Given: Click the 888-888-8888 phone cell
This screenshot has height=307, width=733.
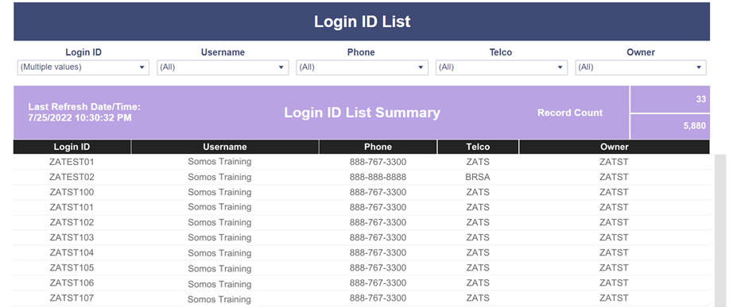Looking at the screenshot, I should pyautogui.click(x=378, y=177).
